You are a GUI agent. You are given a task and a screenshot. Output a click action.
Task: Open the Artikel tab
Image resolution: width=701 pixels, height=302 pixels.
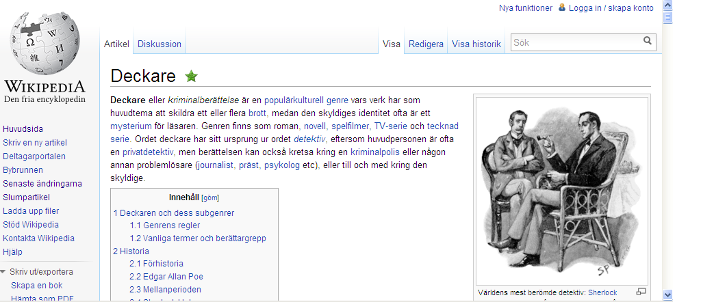pos(116,44)
